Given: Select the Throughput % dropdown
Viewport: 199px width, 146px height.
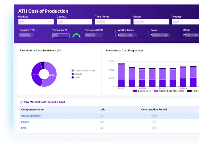Looking at the screenshot, I should click(61, 35).
